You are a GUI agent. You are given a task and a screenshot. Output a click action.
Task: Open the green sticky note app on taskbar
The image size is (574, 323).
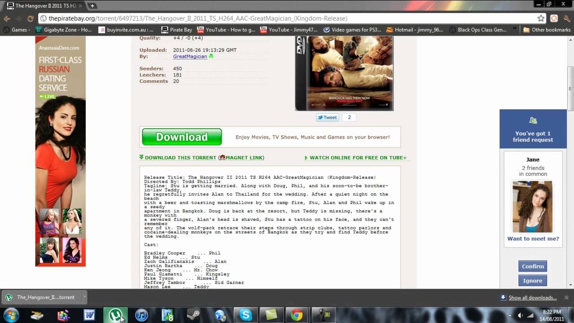click(x=272, y=315)
